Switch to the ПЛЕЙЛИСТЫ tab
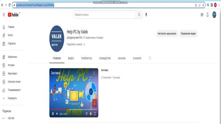The image size is (221, 124). 86,58
